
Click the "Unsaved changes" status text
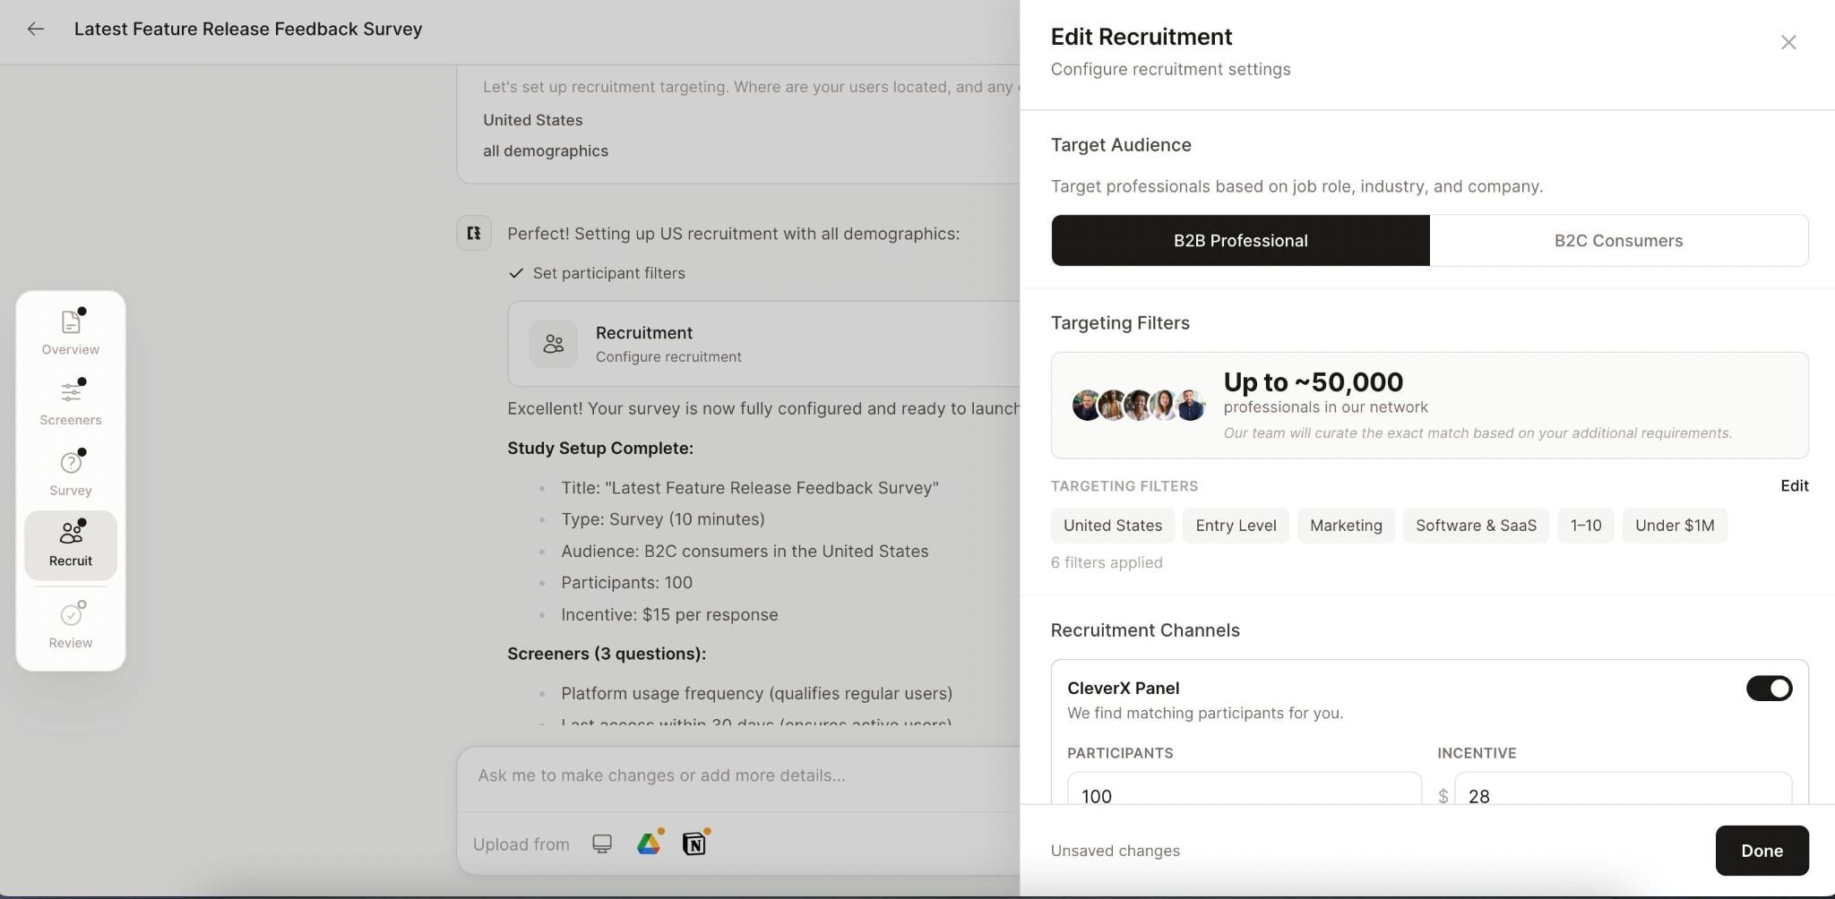pyautogui.click(x=1115, y=851)
